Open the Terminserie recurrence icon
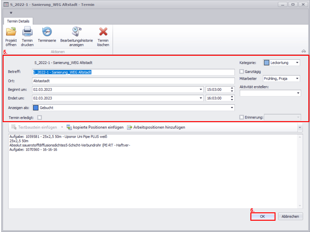This screenshot has height=232, width=310. pos(47,32)
